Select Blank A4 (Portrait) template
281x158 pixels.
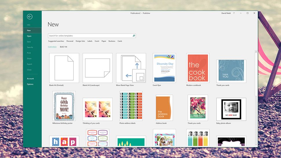point(64,68)
